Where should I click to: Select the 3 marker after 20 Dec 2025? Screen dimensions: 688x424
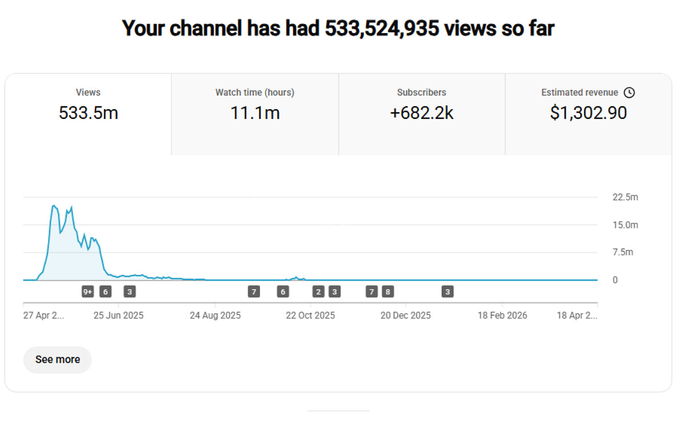click(x=448, y=292)
